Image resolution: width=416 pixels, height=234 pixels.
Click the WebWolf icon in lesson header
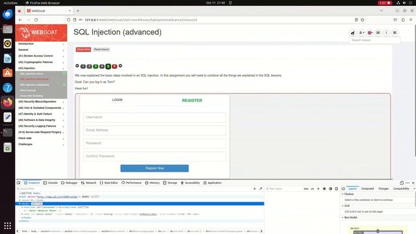(352, 32)
